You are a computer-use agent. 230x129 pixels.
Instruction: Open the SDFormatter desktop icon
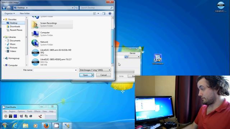(x=158, y=59)
